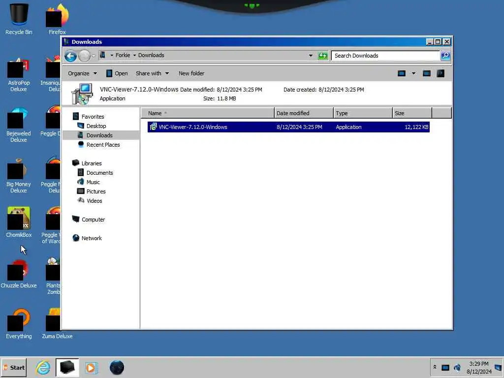The height and width of the screenshot is (378, 504).
Task: Open the recent pages dropdown beside Forward
Action: [x=94, y=56]
